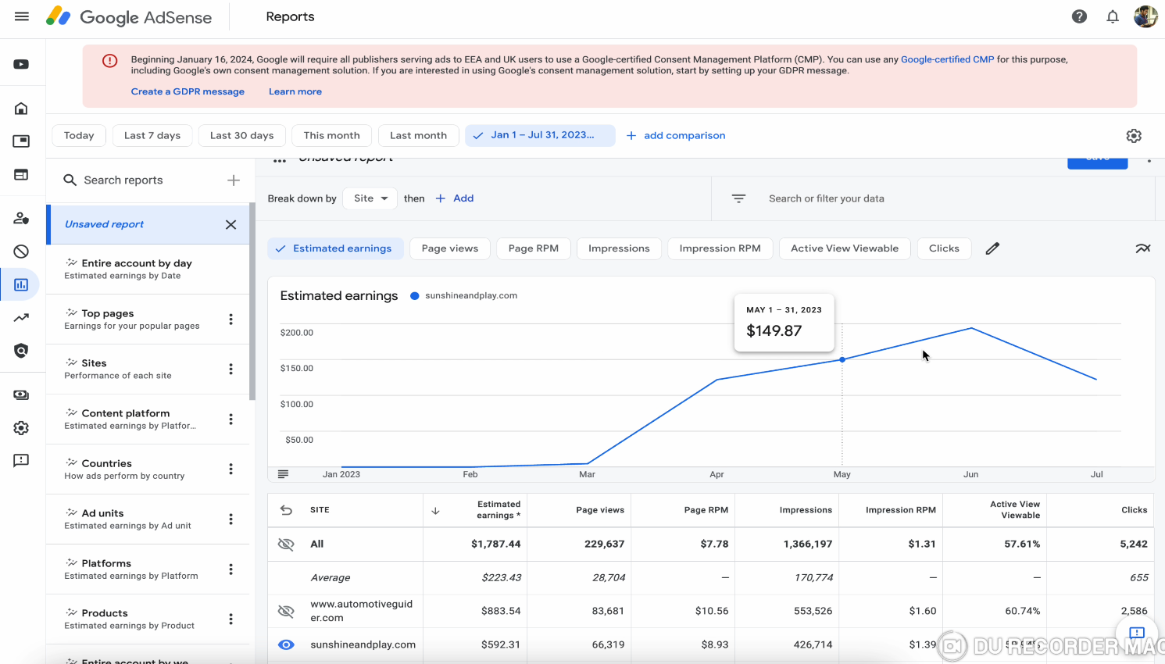1165x664 pixels.
Task: Click the add new report plus icon
Action: (233, 180)
